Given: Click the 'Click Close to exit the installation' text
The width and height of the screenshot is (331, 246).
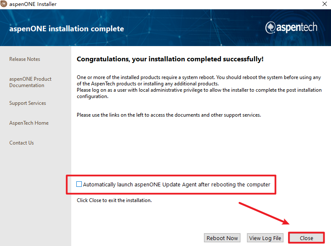Looking at the screenshot, I should pos(114,200).
